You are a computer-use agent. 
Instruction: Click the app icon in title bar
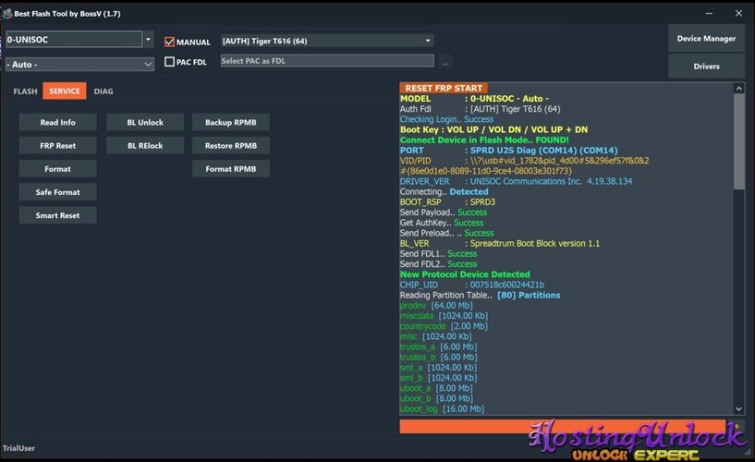pyautogui.click(x=6, y=14)
